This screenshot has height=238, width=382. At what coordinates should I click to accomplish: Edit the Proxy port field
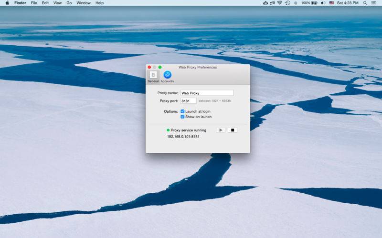click(188, 101)
